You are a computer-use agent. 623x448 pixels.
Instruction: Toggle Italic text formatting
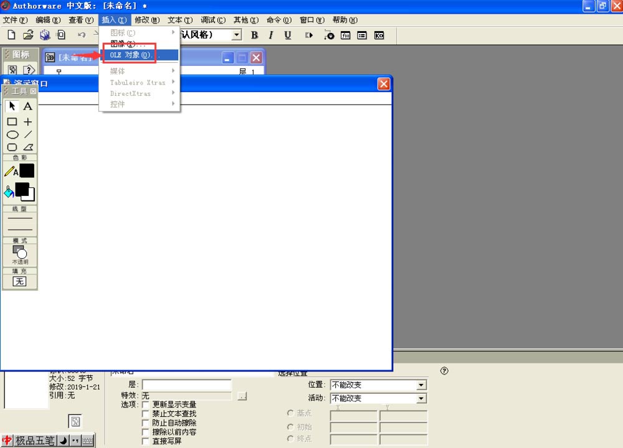[x=271, y=35]
